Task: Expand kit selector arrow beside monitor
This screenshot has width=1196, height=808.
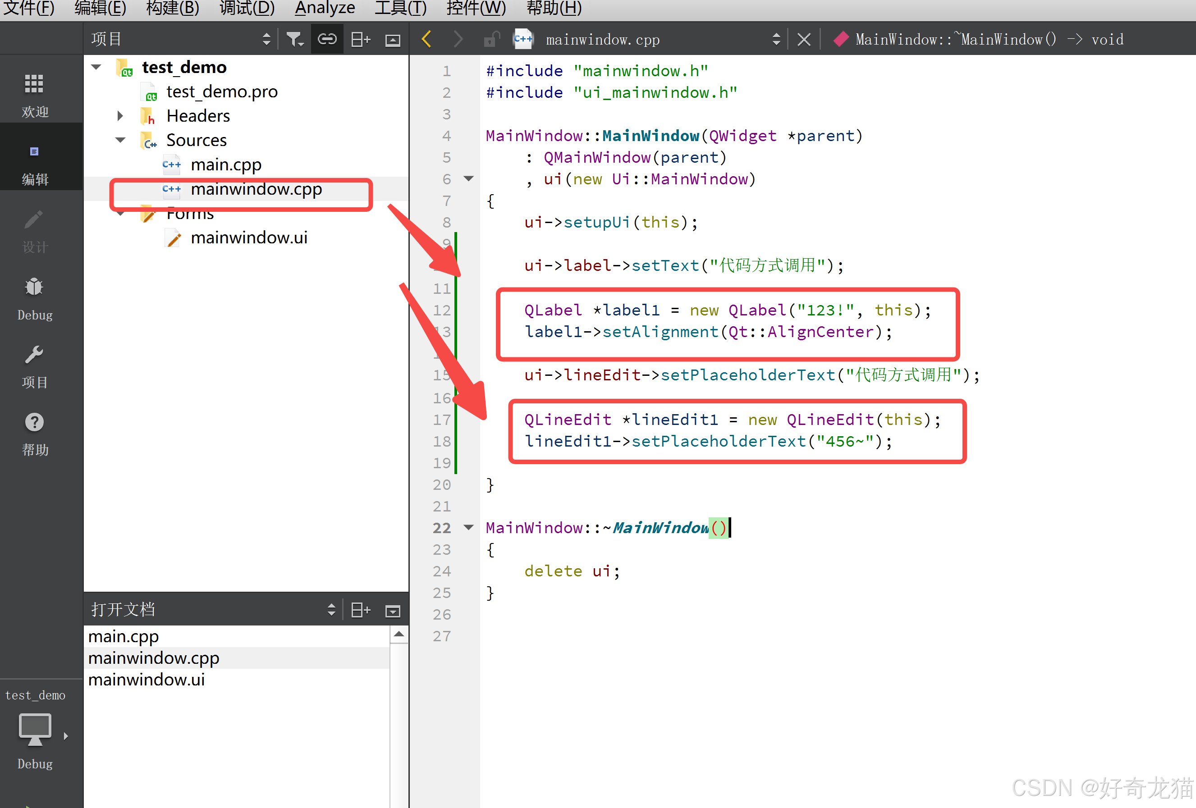Action: click(x=66, y=736)
